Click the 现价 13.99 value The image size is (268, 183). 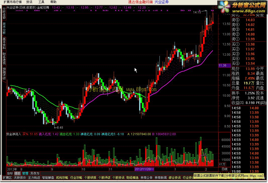coord(250,69)
